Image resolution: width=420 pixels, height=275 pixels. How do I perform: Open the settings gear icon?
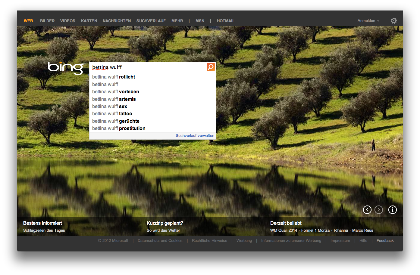click(x=393, y=21)
